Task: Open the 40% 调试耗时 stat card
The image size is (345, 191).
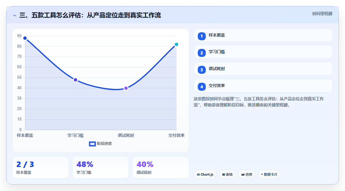Action: 160,167
